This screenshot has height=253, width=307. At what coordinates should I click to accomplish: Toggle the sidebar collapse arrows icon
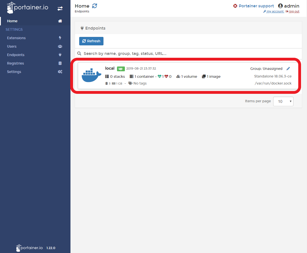60,8
